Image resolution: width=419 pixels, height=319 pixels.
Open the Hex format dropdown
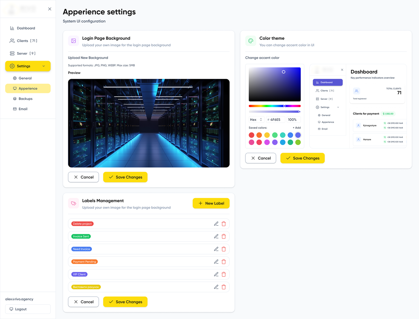256,120
